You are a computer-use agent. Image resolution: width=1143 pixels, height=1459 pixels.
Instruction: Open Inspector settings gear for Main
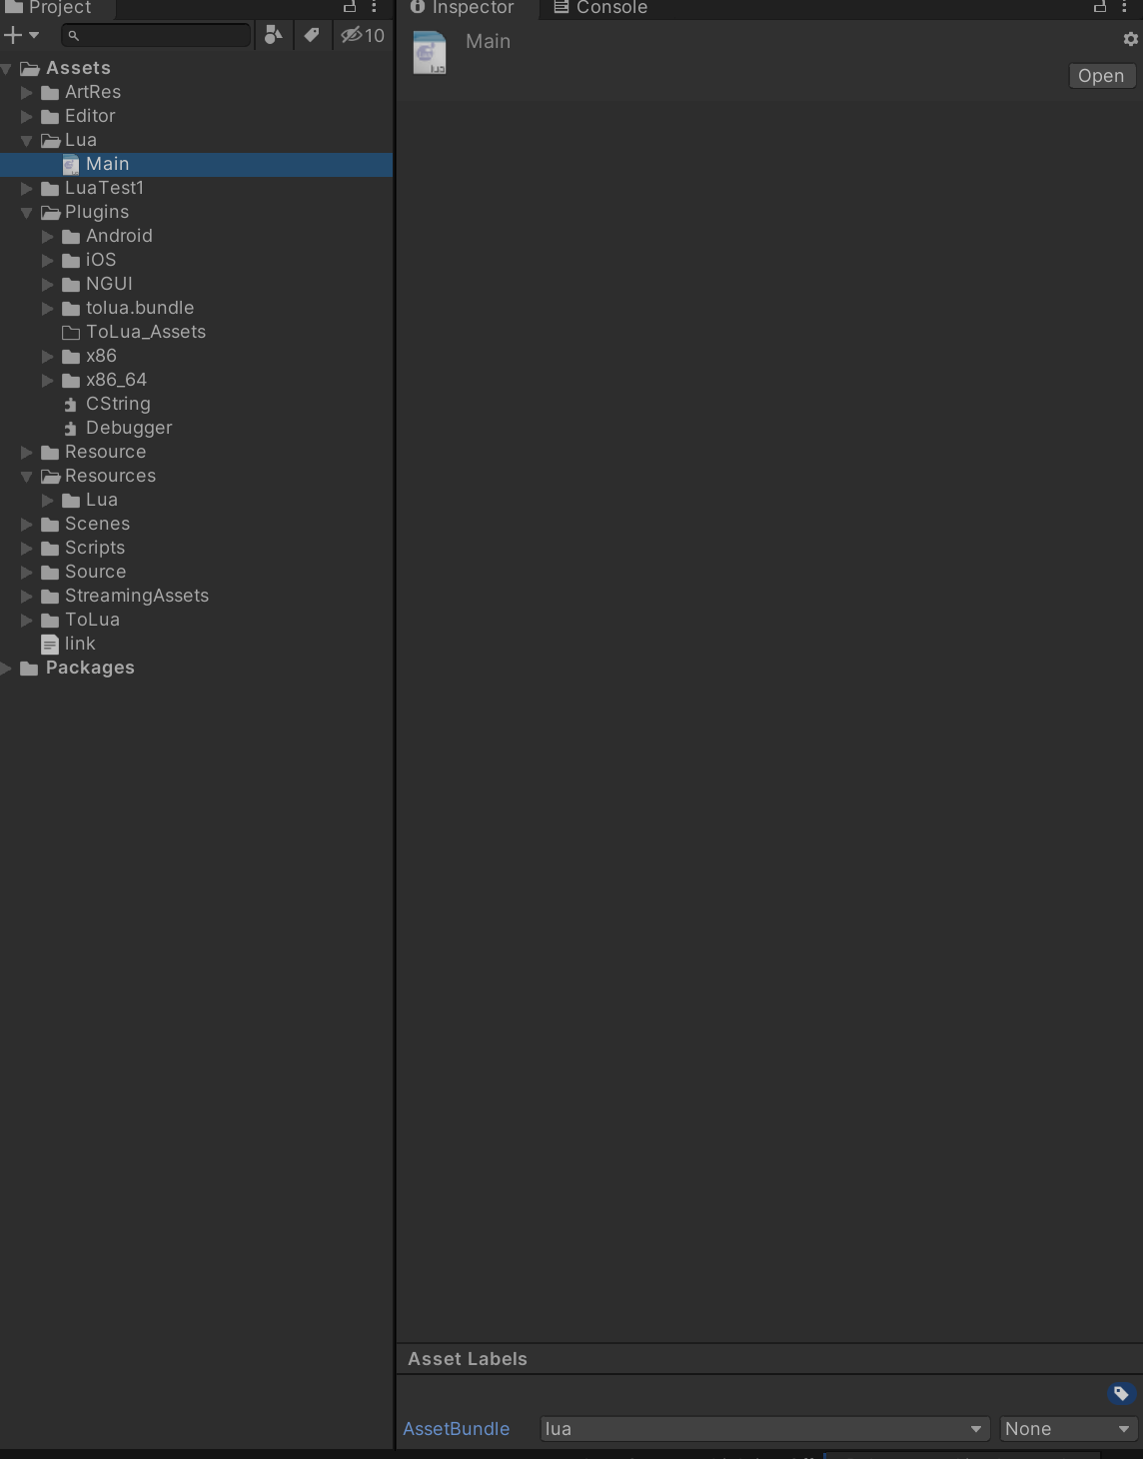click(1130, 39)
